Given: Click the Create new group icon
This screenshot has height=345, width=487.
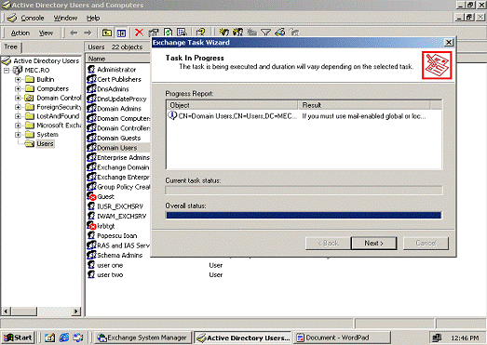Looking at the screenshot, I should click(237, 33).
